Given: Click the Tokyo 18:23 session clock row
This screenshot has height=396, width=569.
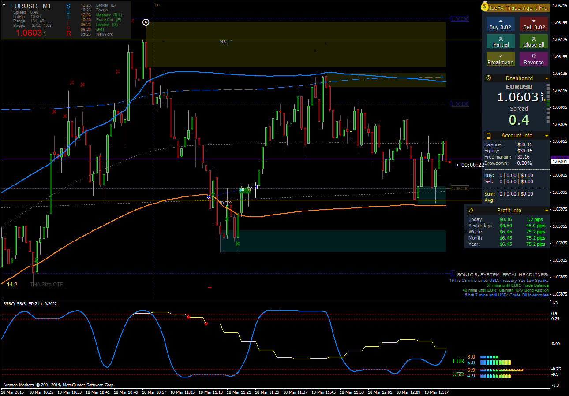Looking at the screenshot, I should tap(95, 10).
